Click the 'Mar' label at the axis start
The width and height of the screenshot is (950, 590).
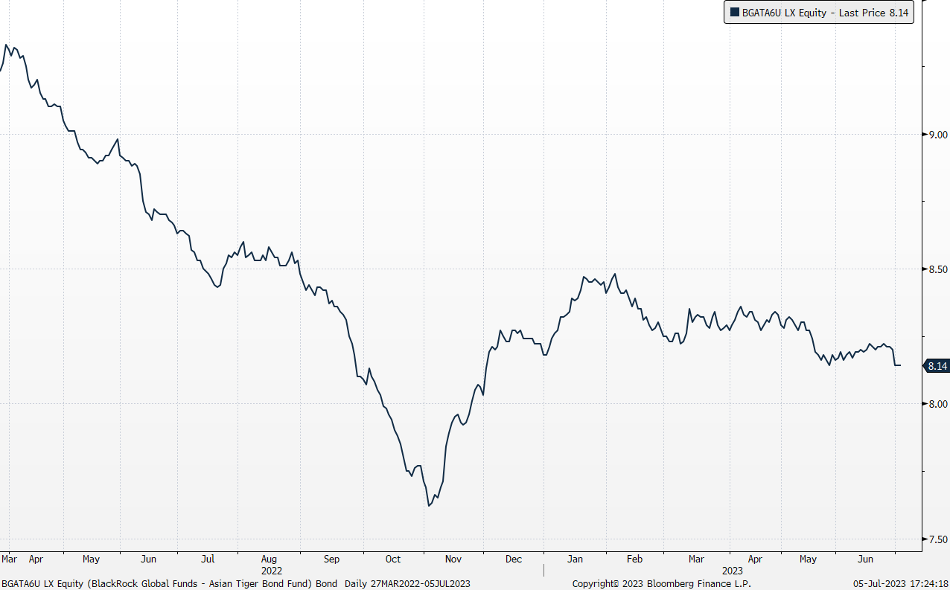(10, 559)
